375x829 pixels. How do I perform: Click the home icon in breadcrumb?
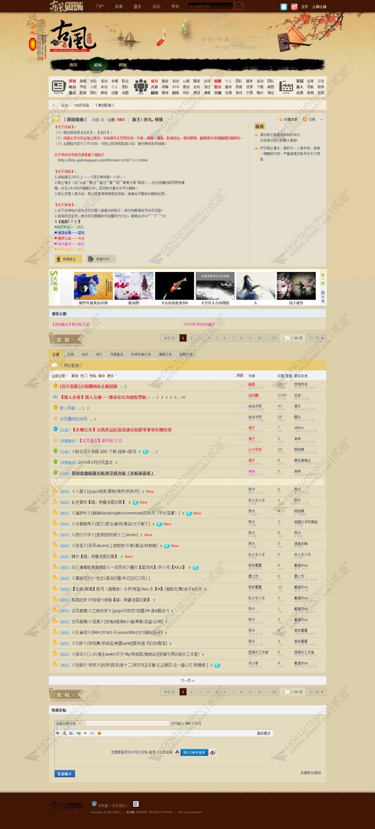tap(54, 105)
